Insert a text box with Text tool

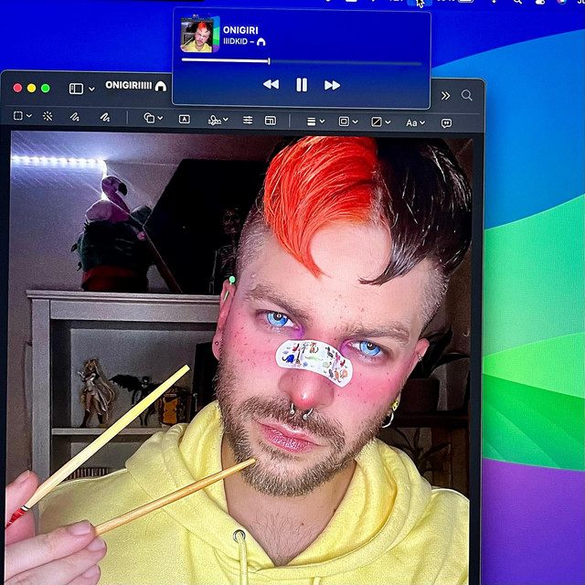[185, 120]
